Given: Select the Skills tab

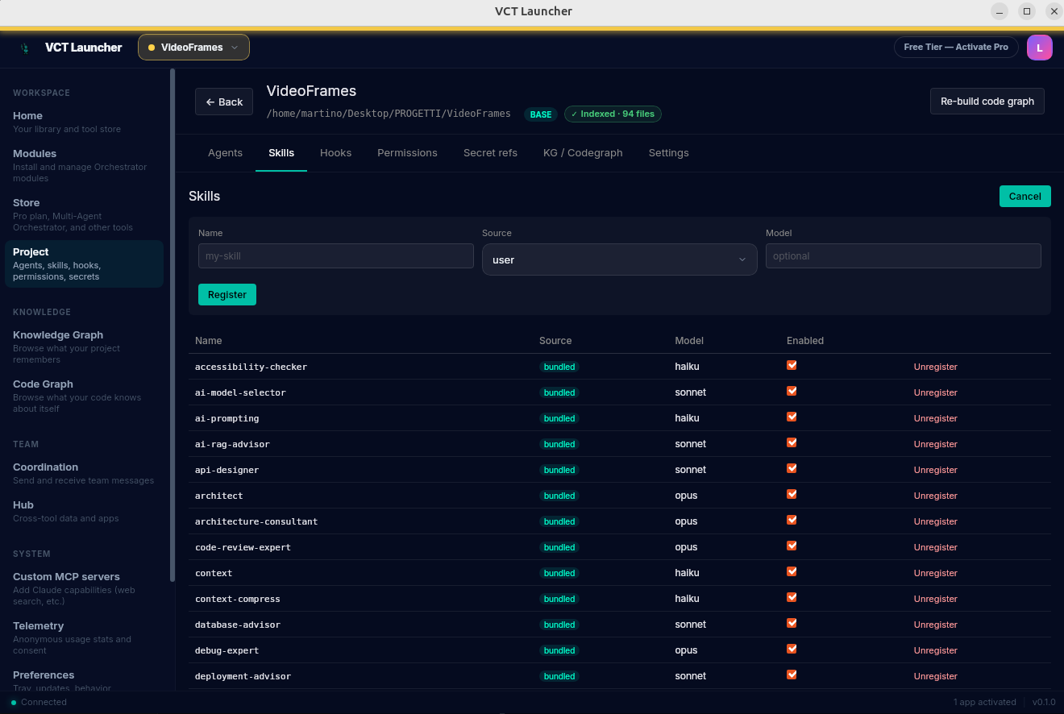Looking at the screenshot, I should pyautogui.click(x=281, y=152).
